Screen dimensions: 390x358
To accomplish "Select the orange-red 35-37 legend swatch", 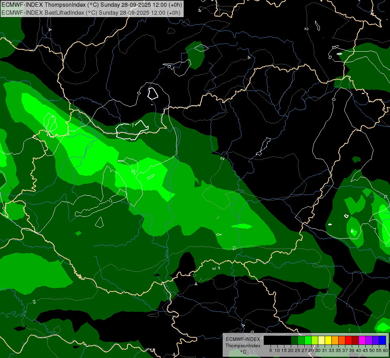I will click(x=342, y=340).
